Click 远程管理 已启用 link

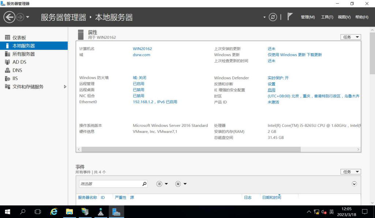pos(138,84)
